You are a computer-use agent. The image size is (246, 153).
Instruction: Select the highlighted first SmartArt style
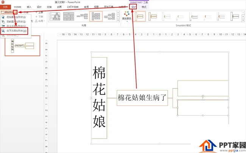point(140,16)
